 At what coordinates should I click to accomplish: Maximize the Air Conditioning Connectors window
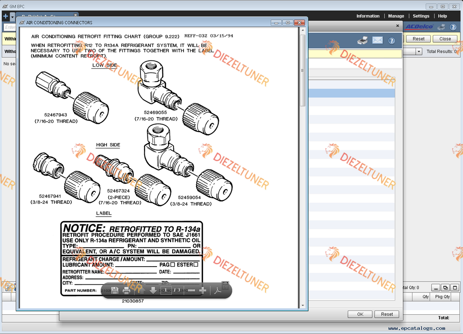[287, 23]
